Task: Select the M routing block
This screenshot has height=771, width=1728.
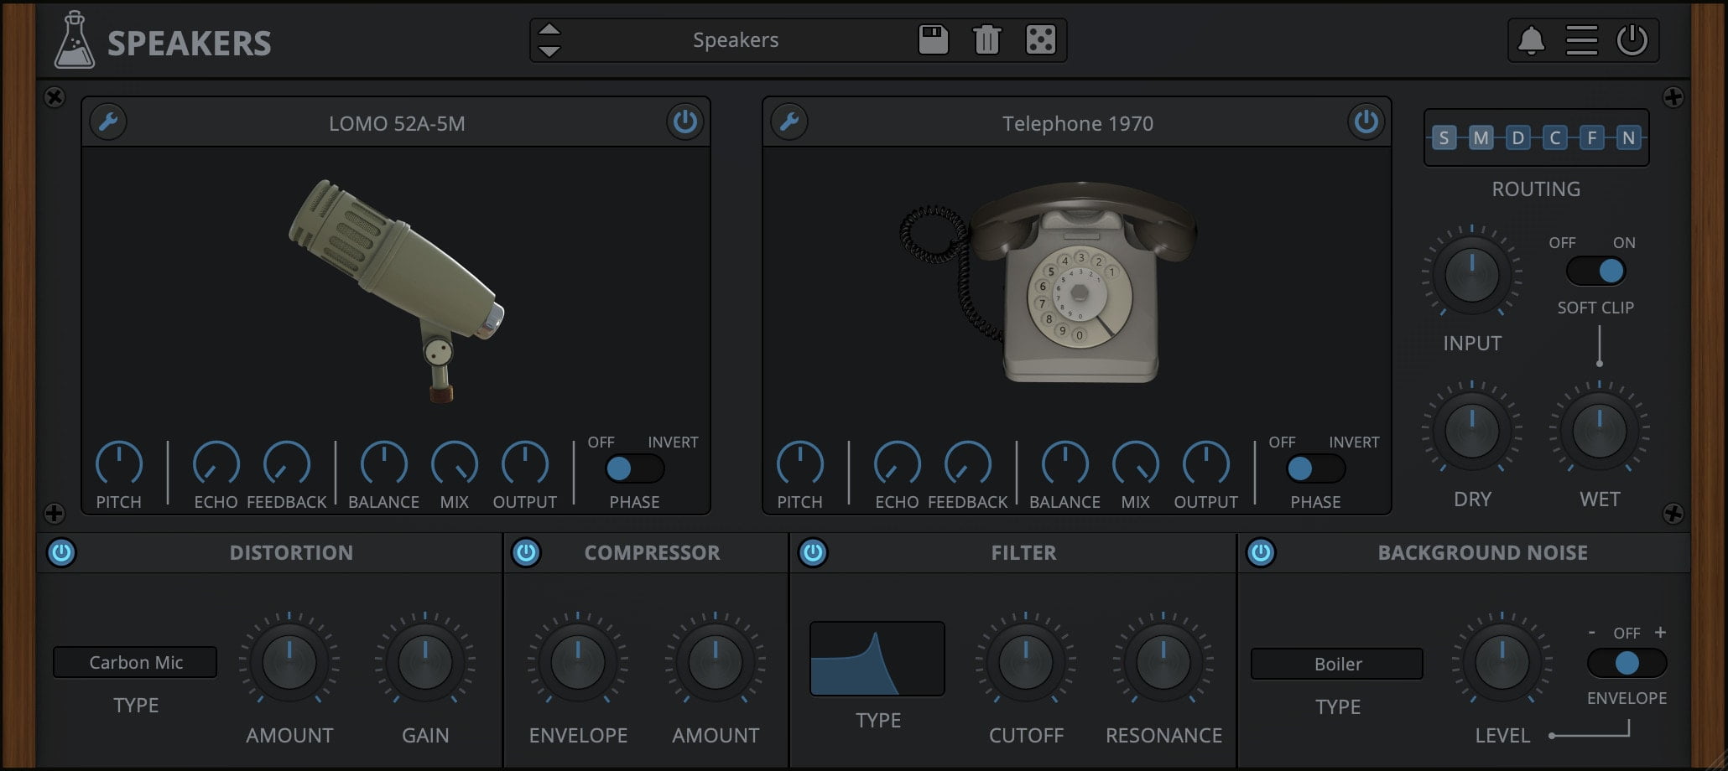Action: 1481,138
